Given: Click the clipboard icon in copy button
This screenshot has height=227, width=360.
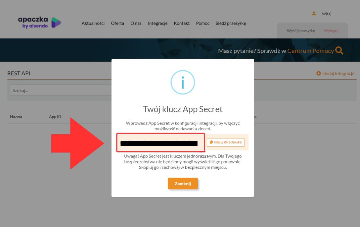Looking at the screenshot, I should 211,142.
